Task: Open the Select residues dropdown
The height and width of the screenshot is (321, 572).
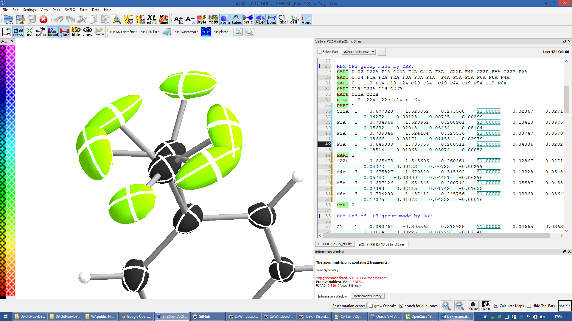Action: coord(358,52)
